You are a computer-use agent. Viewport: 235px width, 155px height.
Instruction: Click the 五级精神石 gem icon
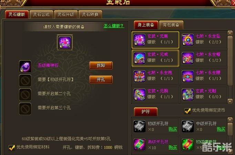click(x=25, y=66)
